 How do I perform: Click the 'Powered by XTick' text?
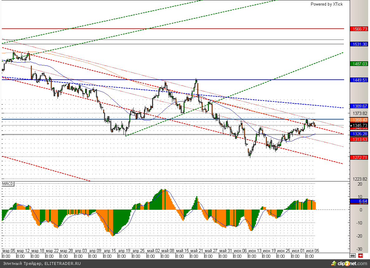point(326,4)
